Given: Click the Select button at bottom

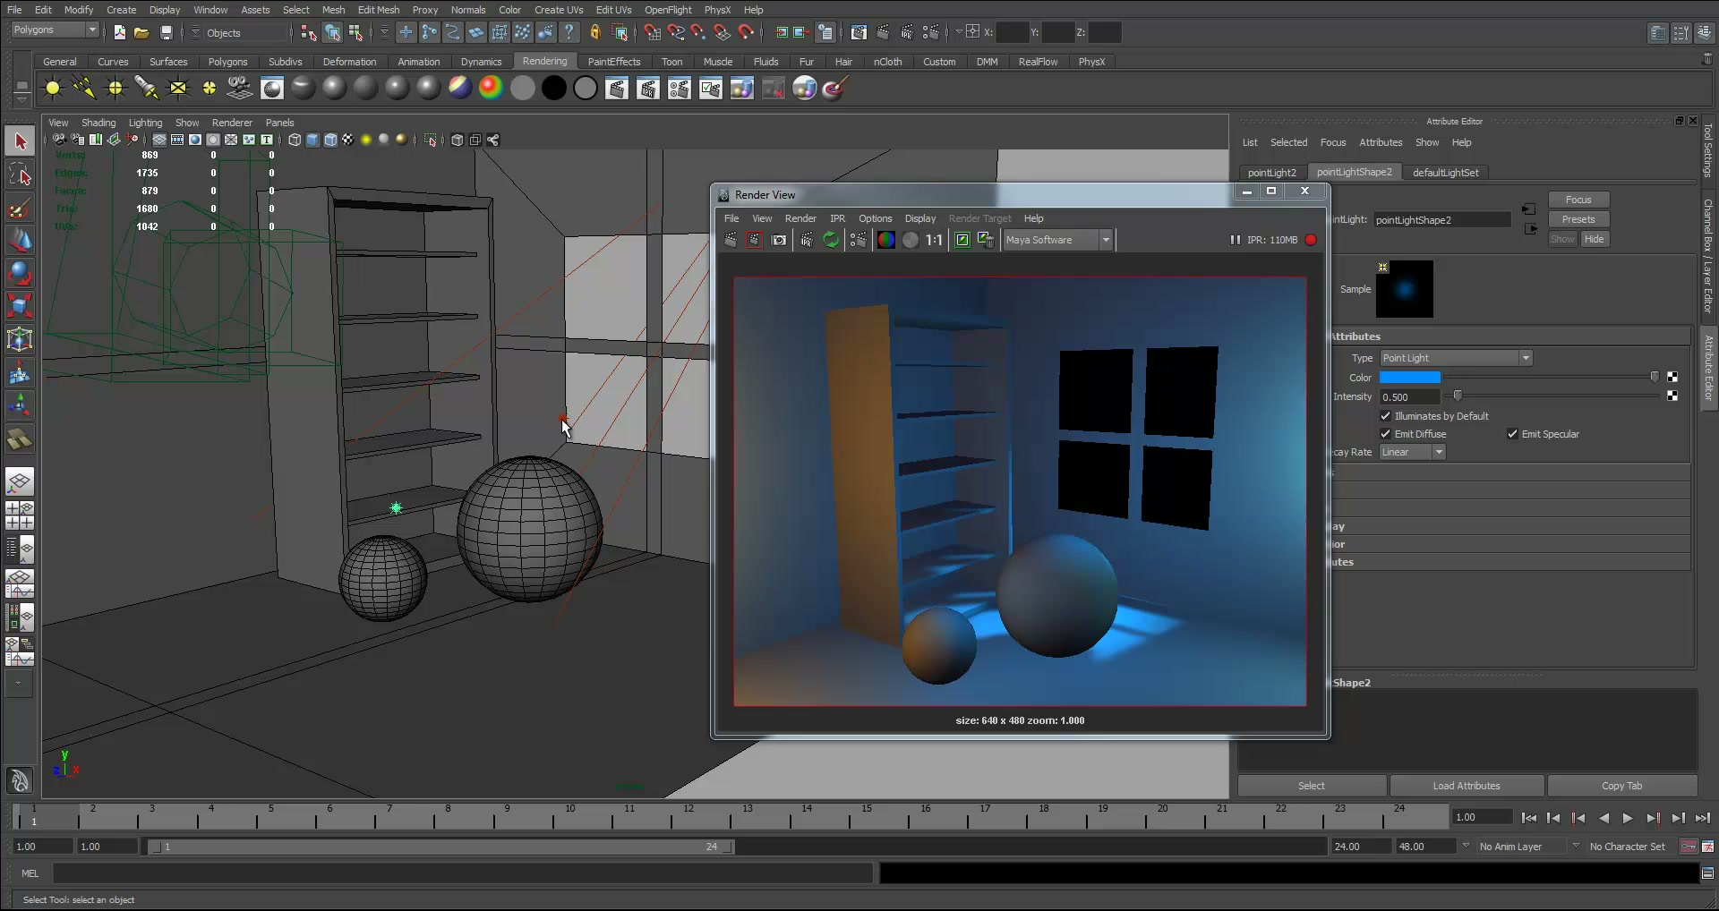Looking at the screenshot, I should click(1312, 786).
